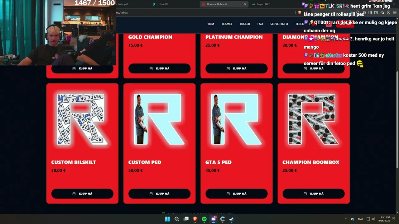Open SERVER INFO in the navigation
Screen dimensions: 399x224
pos(279,24)
